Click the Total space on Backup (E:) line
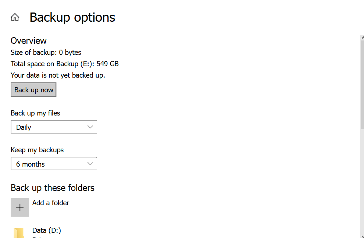364x238 pixels. pos(65,64)
